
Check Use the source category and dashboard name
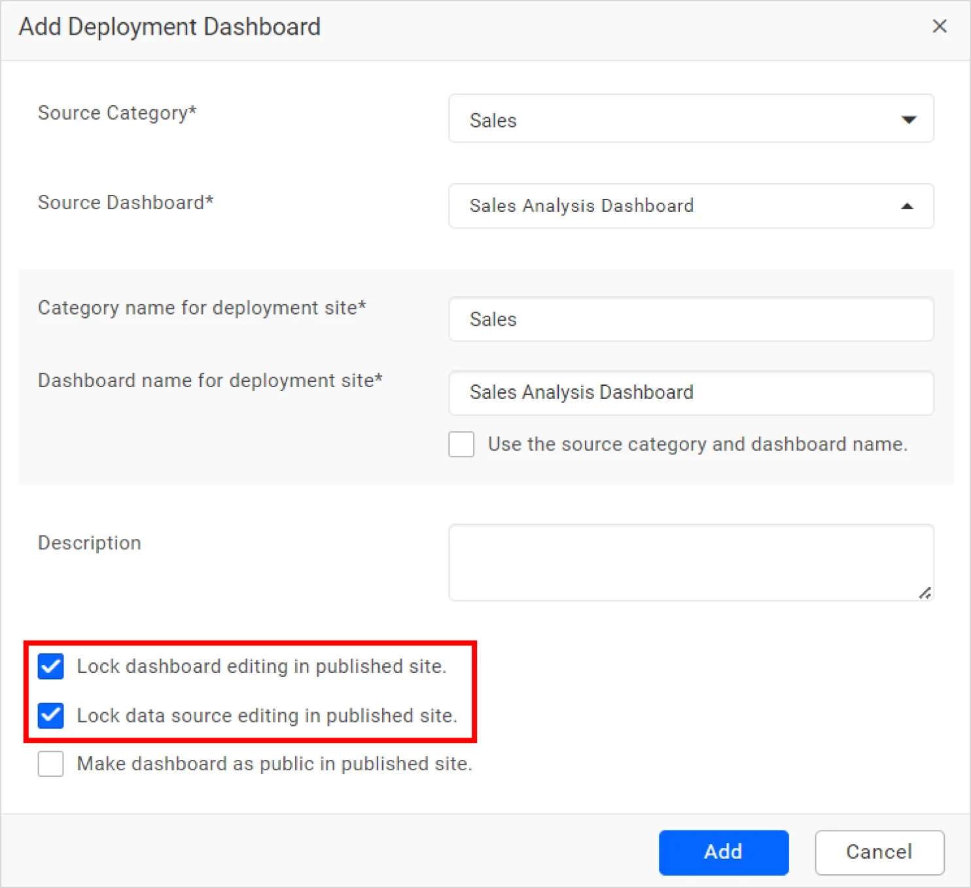[x=461, y=444]
